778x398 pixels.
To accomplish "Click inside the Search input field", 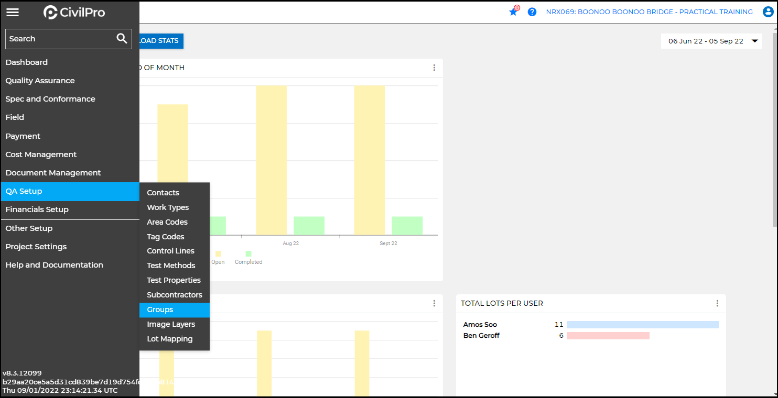I will click(58, 39).
